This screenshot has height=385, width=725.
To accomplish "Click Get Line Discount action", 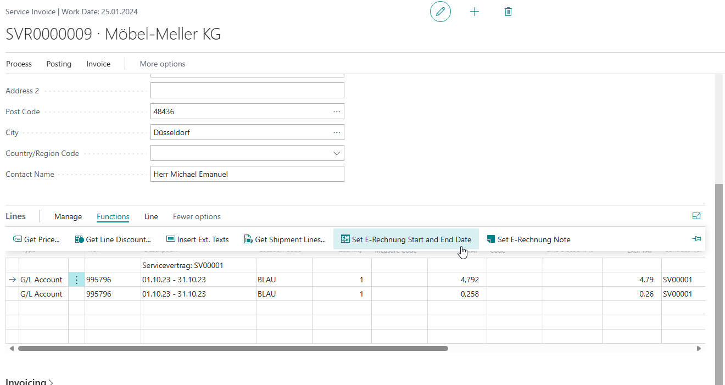I will 113,239.
